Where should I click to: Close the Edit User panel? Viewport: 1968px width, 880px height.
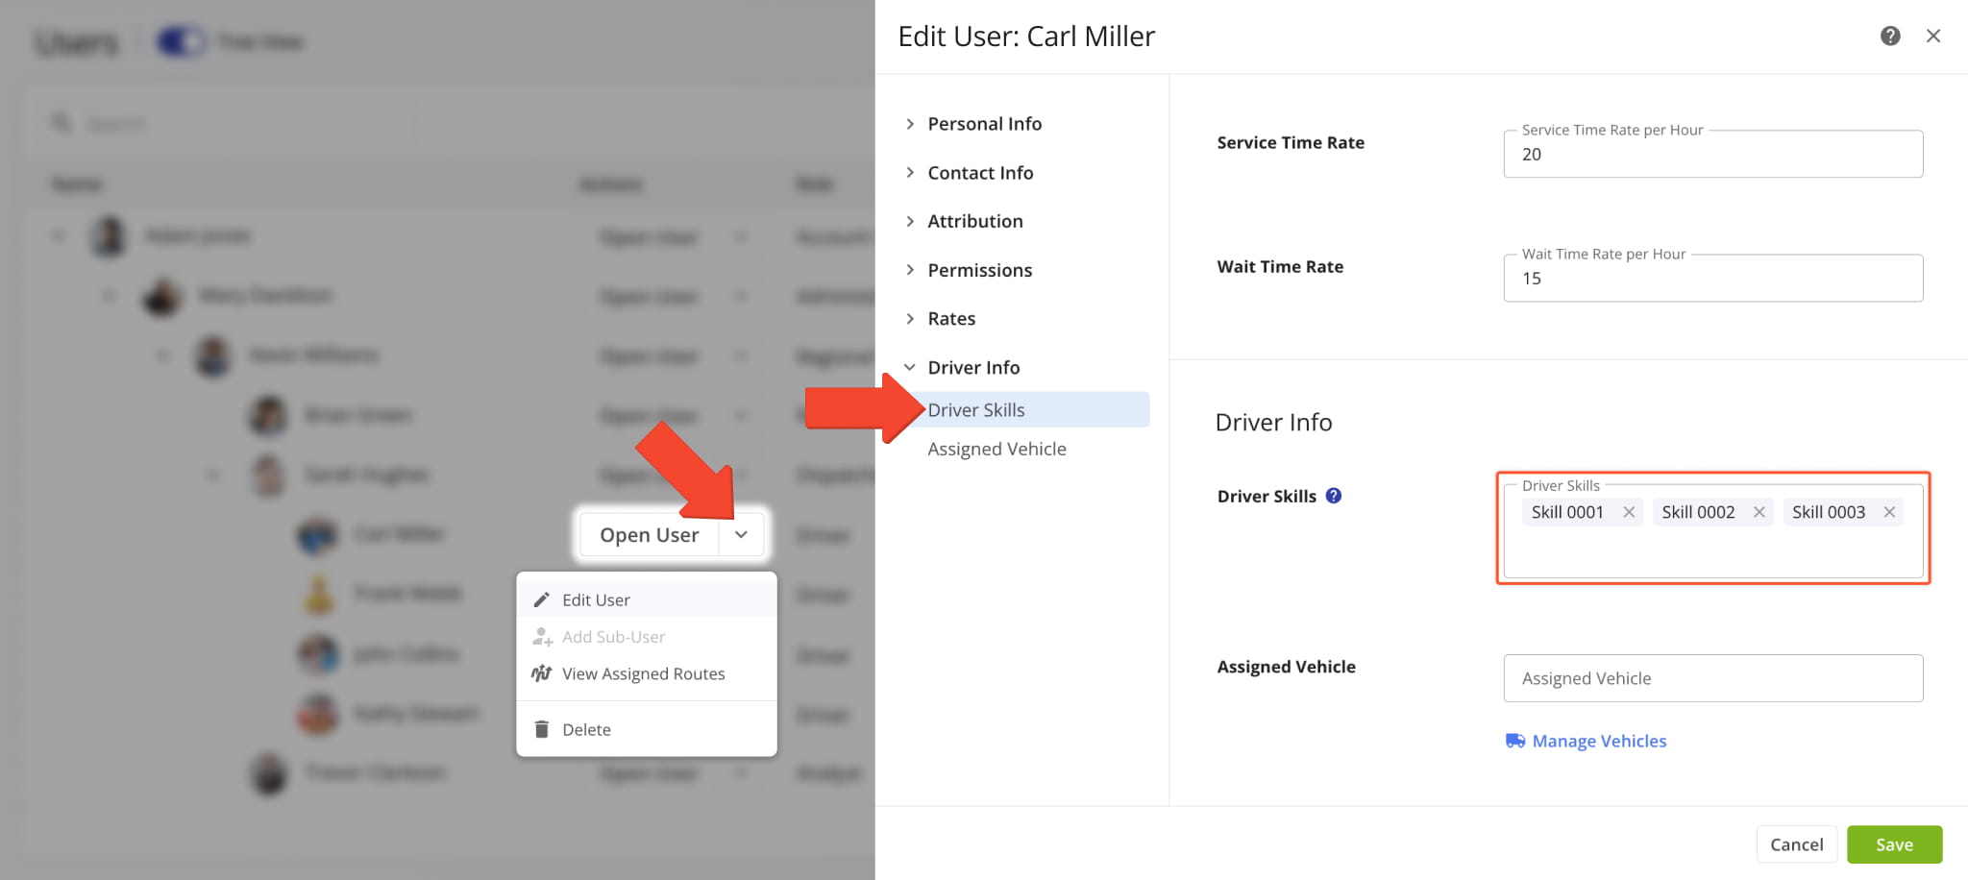pos(1932,37)
